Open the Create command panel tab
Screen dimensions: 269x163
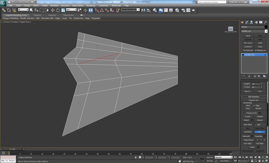242,22
